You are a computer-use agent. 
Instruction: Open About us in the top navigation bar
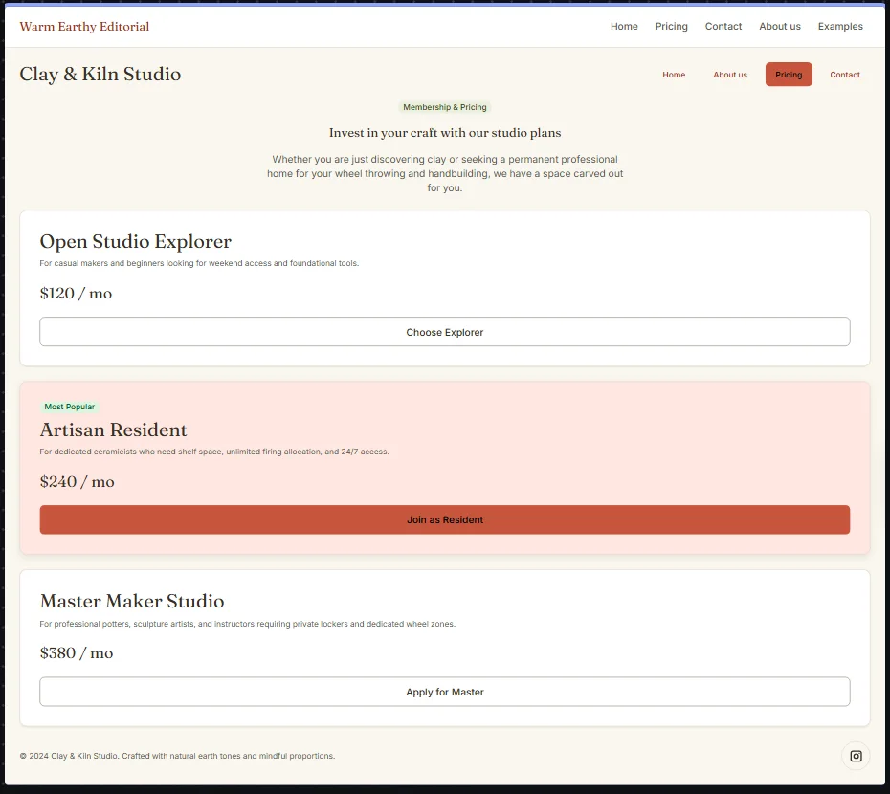[779, 26]
